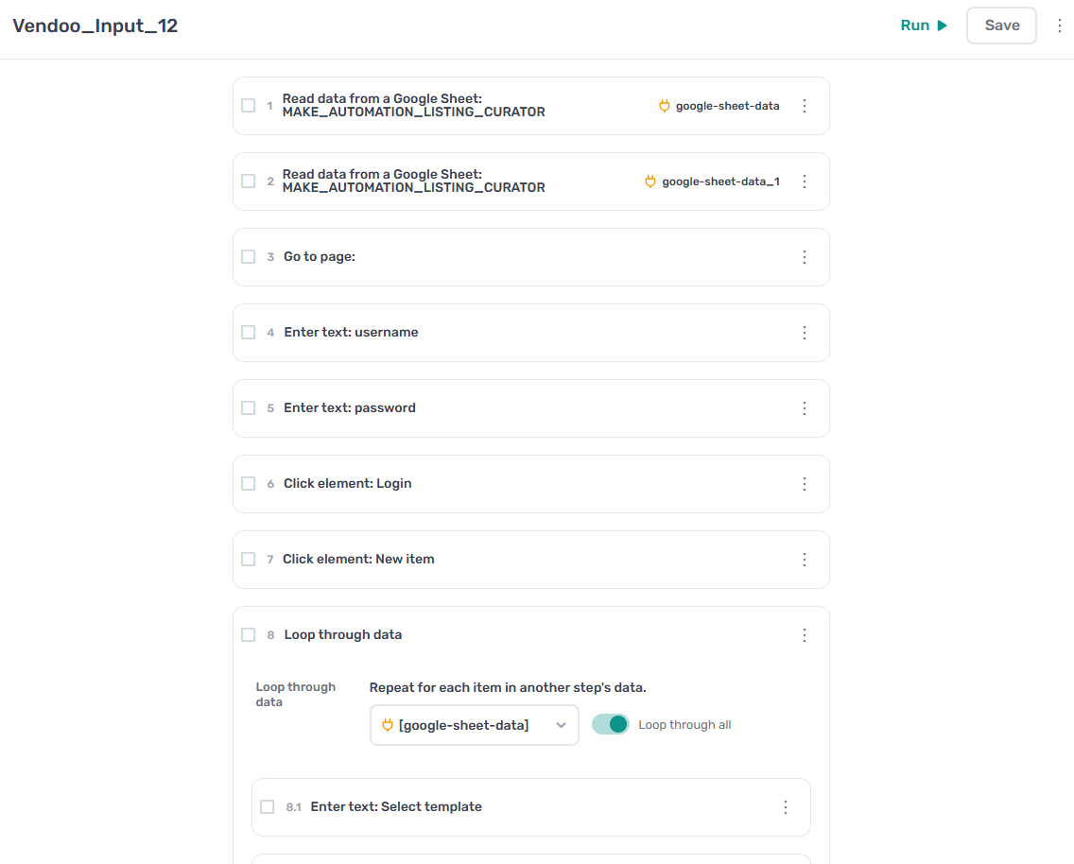
Task: Toggle the Loop through all switch
Action: [611, 724]
